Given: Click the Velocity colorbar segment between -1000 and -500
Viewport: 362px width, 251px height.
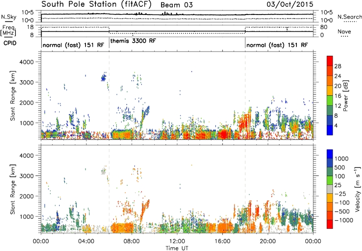Looking at the screenshot, I should (330, 215).
